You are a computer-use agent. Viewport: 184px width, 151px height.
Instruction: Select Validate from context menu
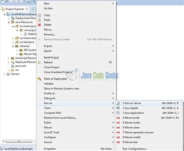(x=76, y=84)
